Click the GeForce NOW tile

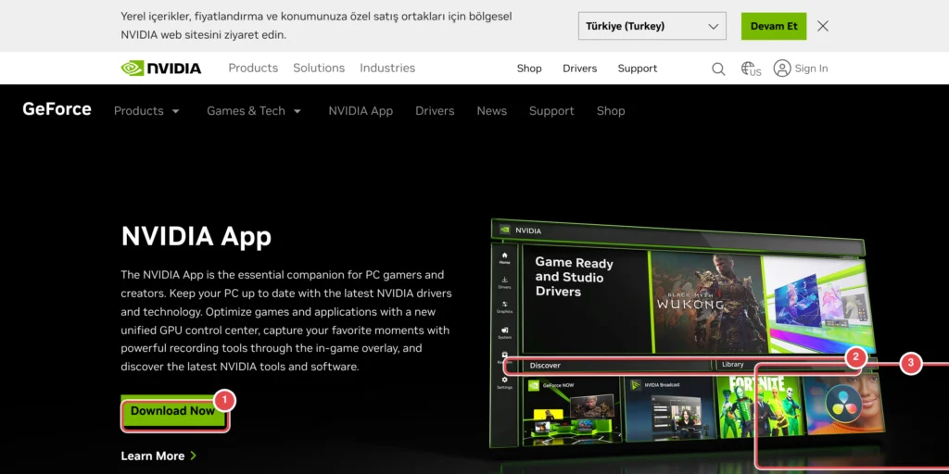[572, 412]
